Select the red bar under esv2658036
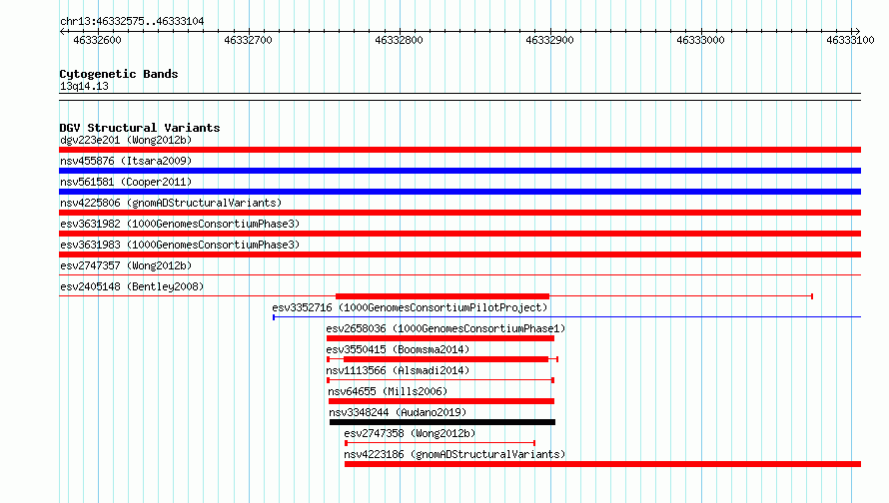889x503 pixels. point(441,338)
